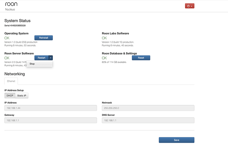Click the IP Address field
Image resolution: width=228 pixels, height=146 pixels.
tap(51, 108)
